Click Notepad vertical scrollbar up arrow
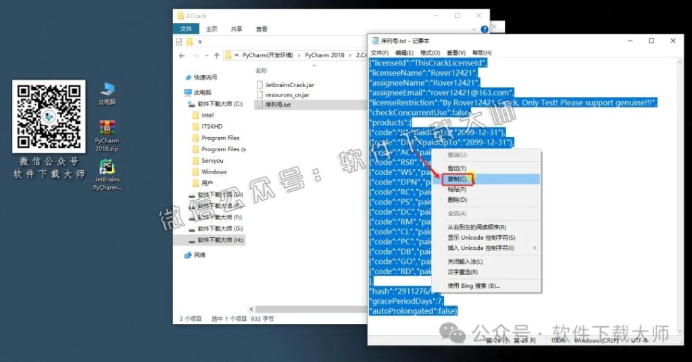Image resolution: width=692 pixels, height=362 pixels. 680,62
